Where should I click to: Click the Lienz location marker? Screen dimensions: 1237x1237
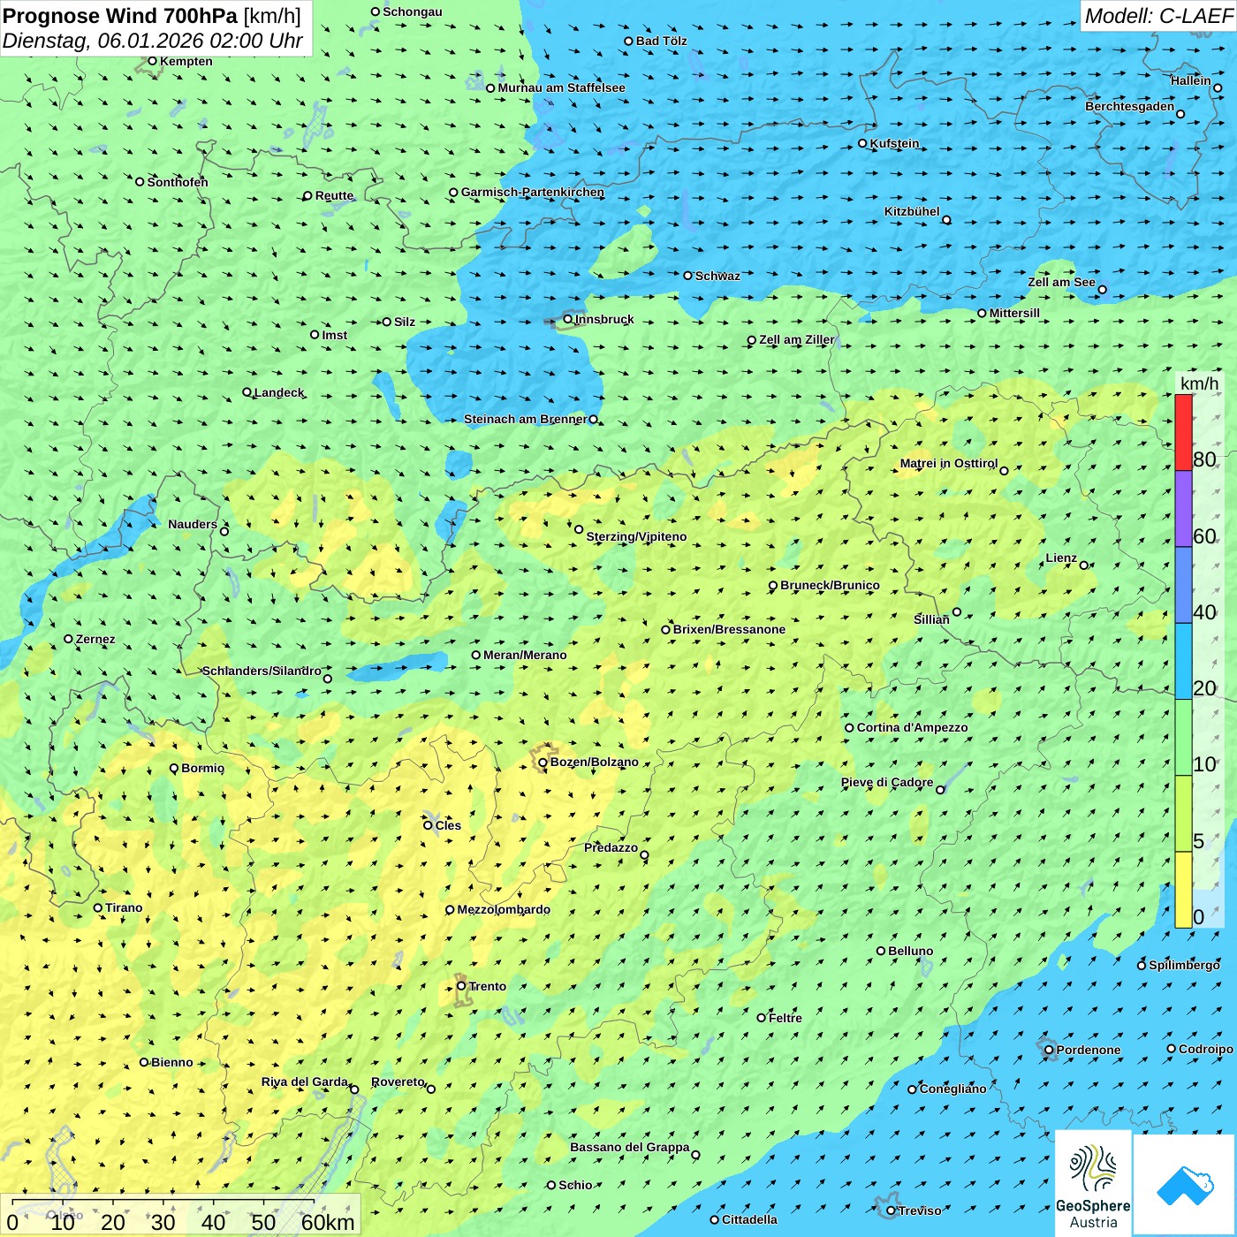pyautogui.click(x=1084, y=565)
